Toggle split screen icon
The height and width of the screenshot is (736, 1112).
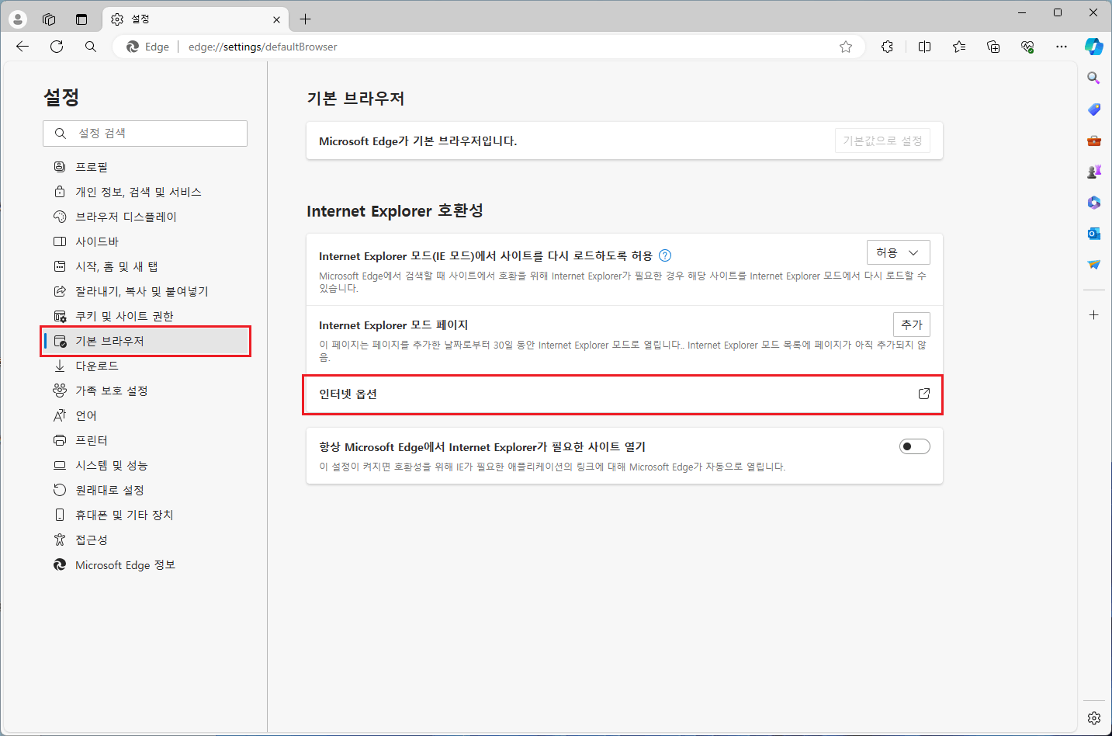(x=924, y=47)
